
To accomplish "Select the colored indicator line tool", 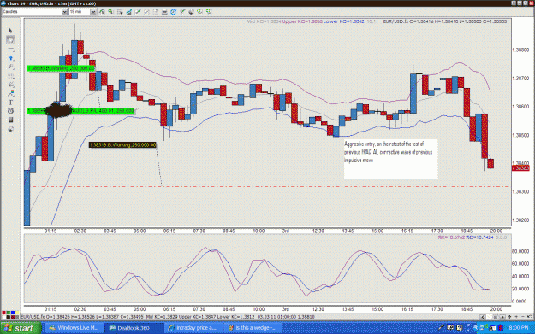I will point(10,93).
